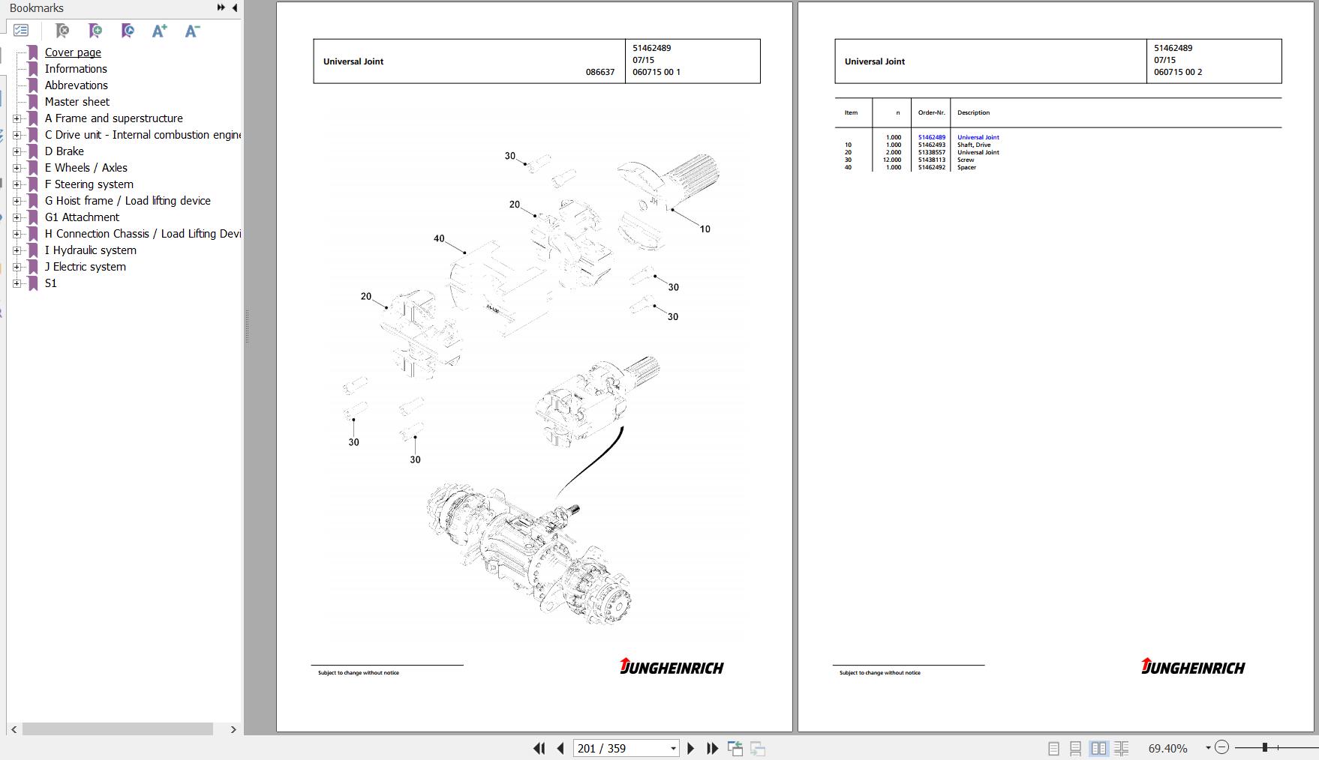This screenshot has width=1319, height=760.
Task: Click the bookmark properties icon
Action: 128,31
